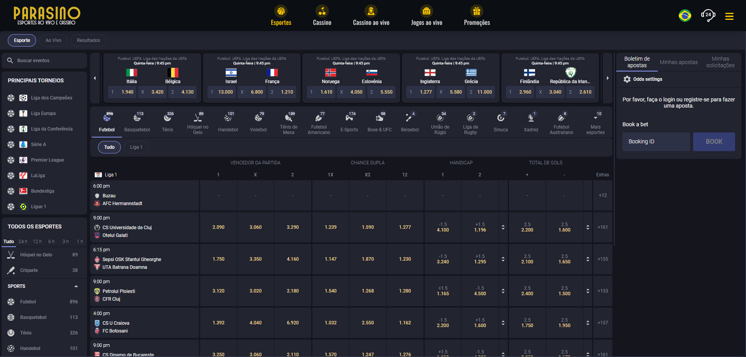Open Odds settings gear
The width and height of the screenshot is (746, 357).
pos(627,79)
